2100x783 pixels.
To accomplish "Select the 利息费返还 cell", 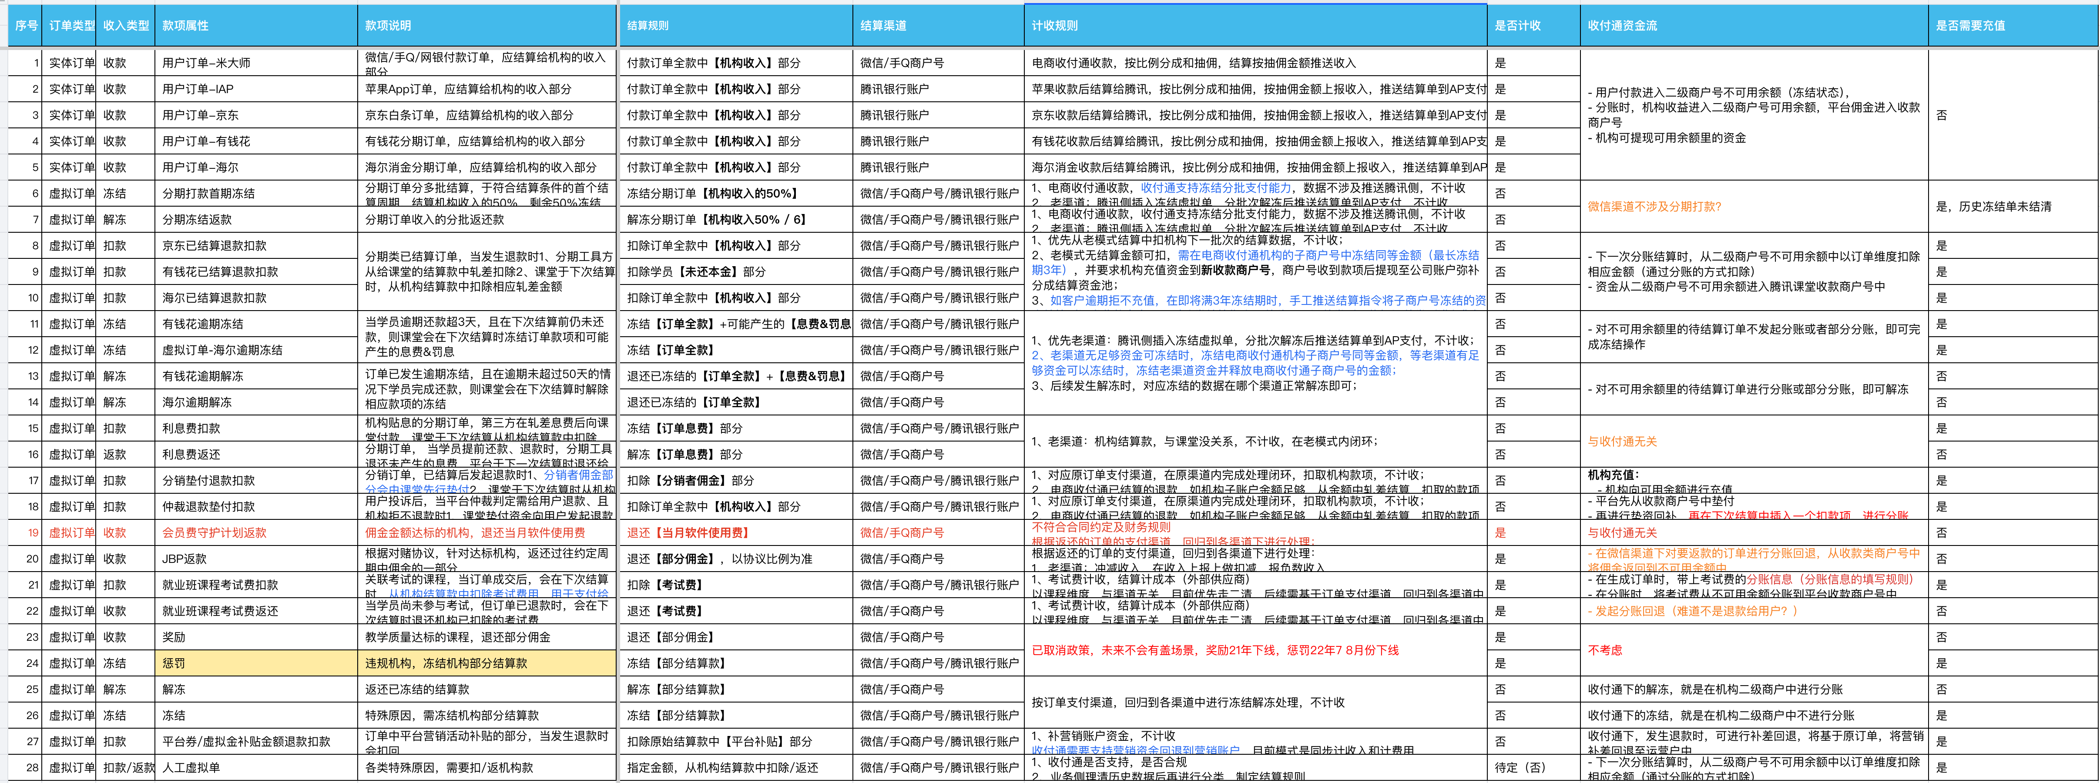I will pyautogui.click(x=256, y=454).
